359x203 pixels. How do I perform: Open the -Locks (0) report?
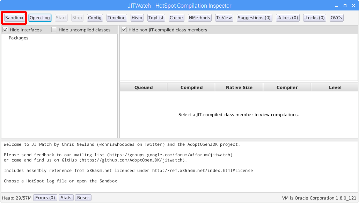(x=314, y=18)
